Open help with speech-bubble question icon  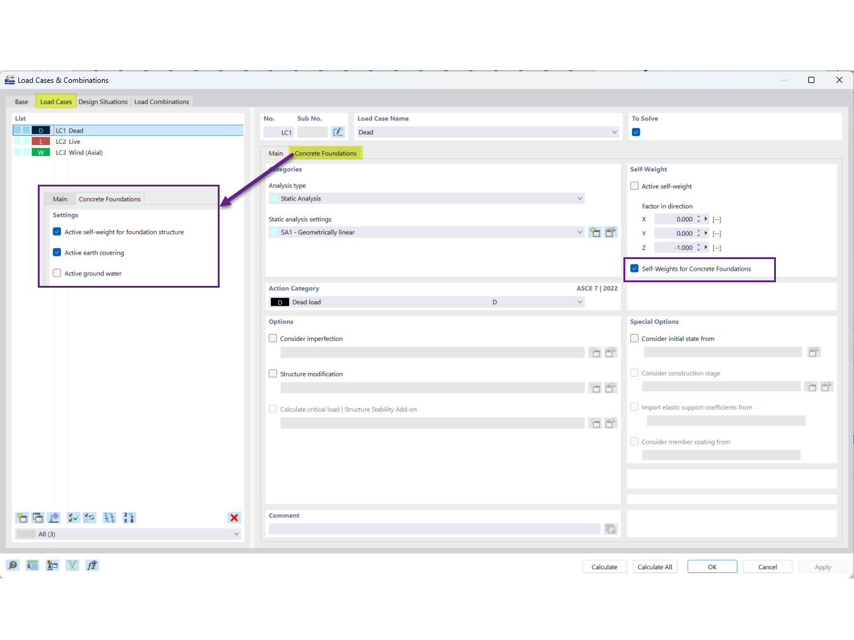pyautogui.click(x=13, y=565)
